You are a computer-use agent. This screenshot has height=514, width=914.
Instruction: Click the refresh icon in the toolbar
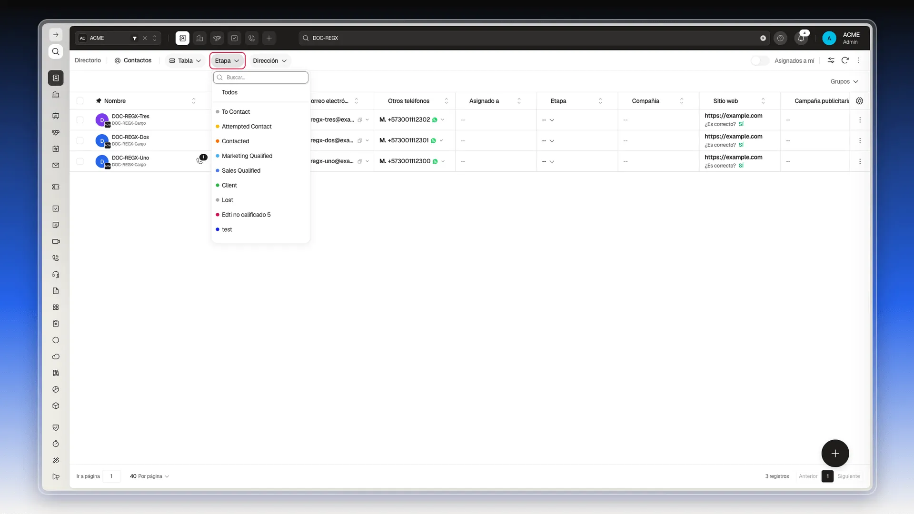coord(845,60)
